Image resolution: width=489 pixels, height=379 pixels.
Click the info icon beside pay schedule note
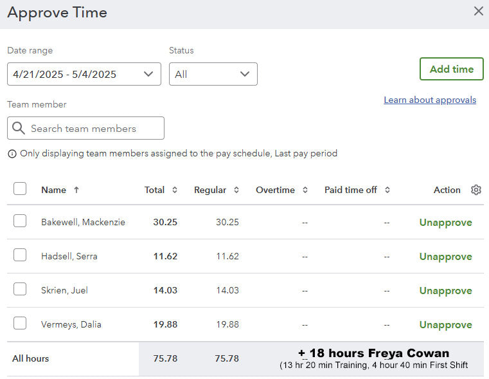point(12,154)
